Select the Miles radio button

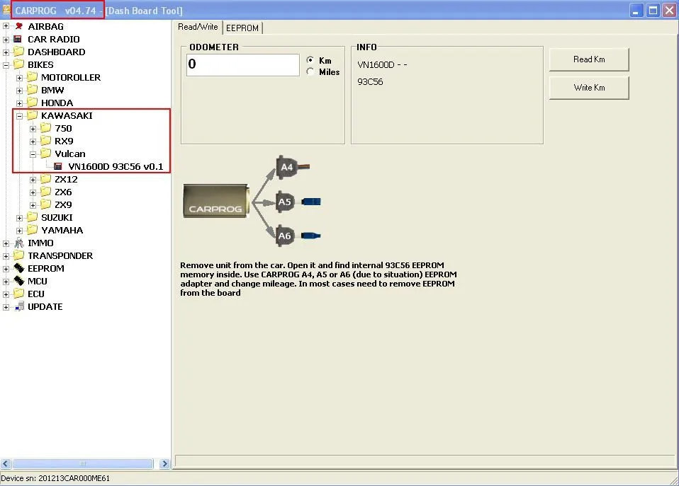(310, 71)
